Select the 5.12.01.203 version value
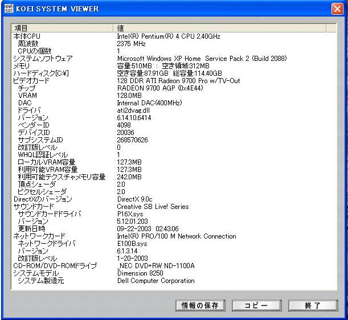Viewport: 348px width, 320px height. [132, 221]
